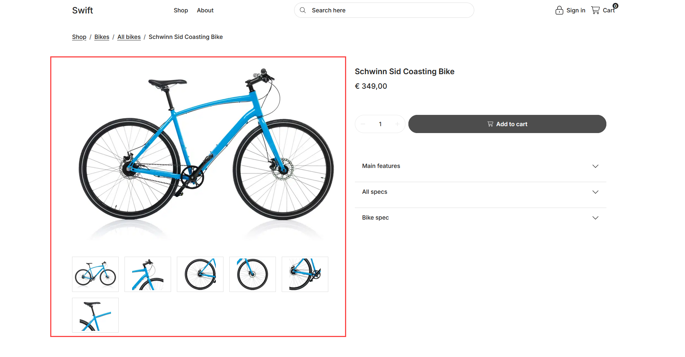This screenshot has width=685, height=357.
Task: Select the full bike side-view thumbnail
Action: (x=95, y=274)
